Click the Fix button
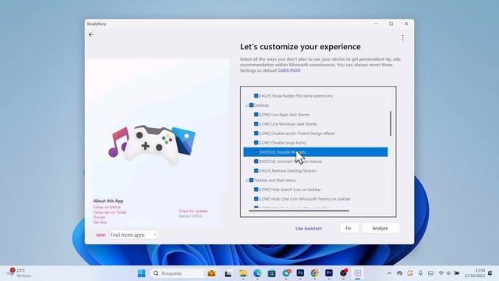Viewport: 499px width, 281px height. [349, 228]
